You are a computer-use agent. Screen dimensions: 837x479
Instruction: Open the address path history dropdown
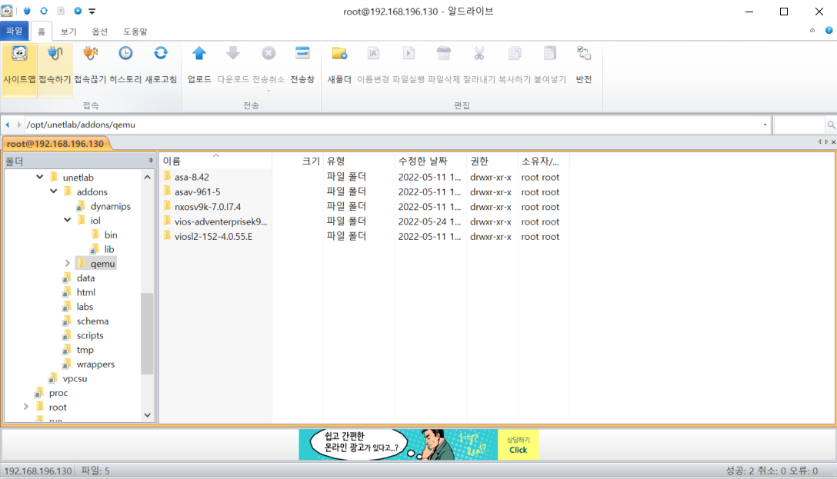pyautogui.click(x=765, y=125)
